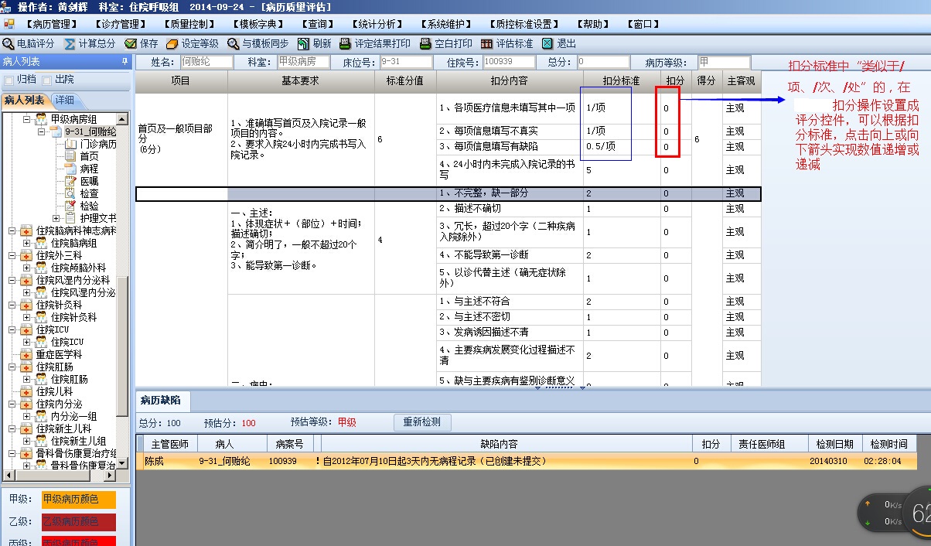Open the 诊疗管理 menu
931x546 pixels.
coord(120,24)
